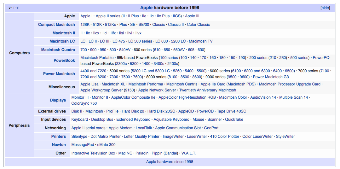The image size is (340, 169).
Task: Click the LocalTalk link
Action: point(144,128)
